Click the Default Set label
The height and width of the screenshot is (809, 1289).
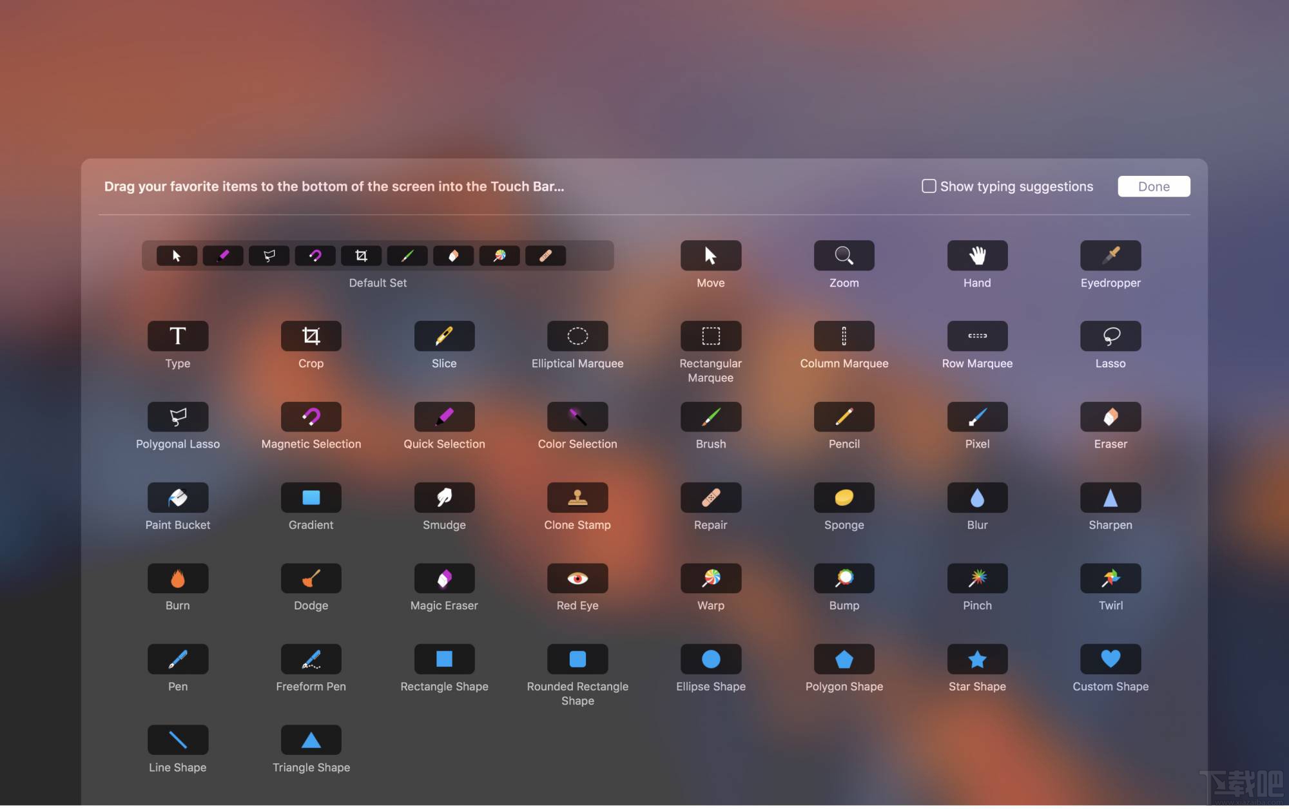[378, 283]
